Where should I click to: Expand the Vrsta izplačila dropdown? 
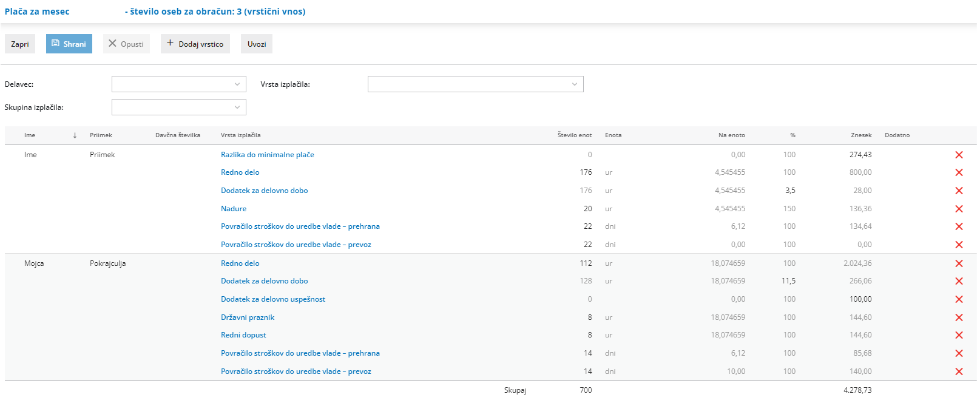point(475,84)
